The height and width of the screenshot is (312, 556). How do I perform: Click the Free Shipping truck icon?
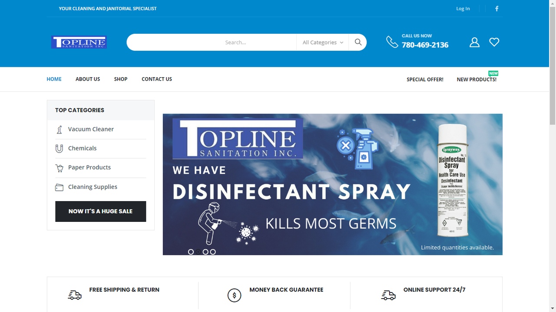click(75, 295)
